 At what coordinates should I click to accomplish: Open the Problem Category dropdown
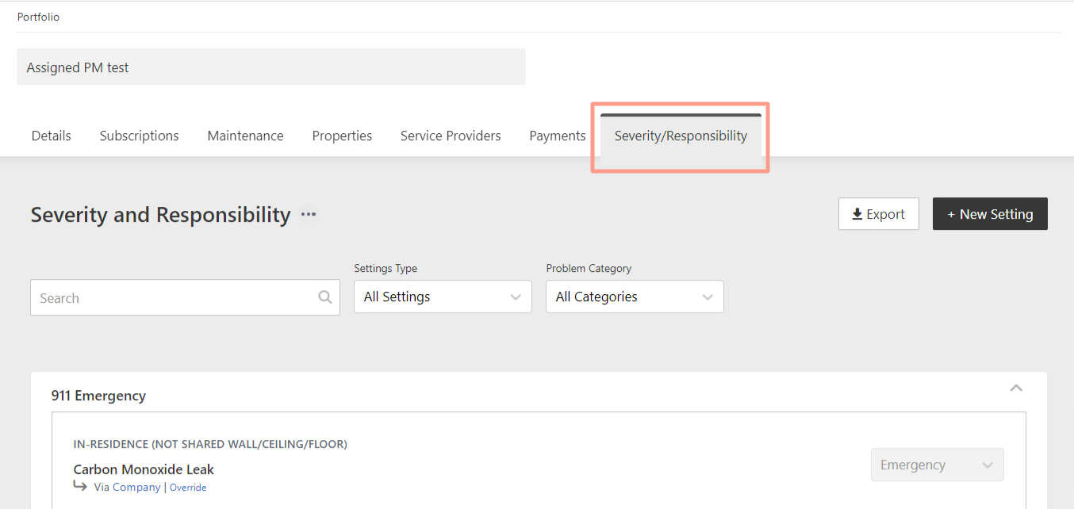635,297
